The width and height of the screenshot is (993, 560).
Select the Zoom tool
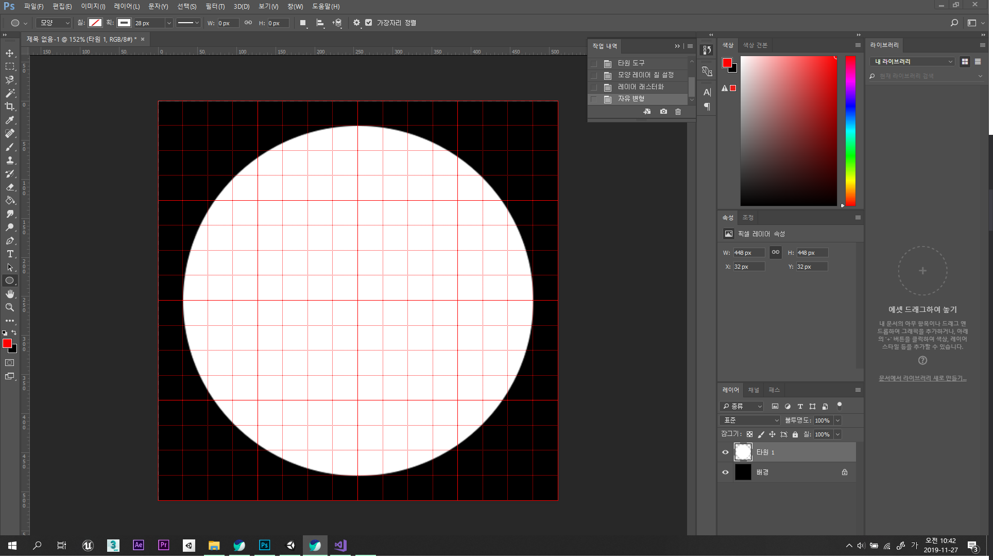coord(10,307)
